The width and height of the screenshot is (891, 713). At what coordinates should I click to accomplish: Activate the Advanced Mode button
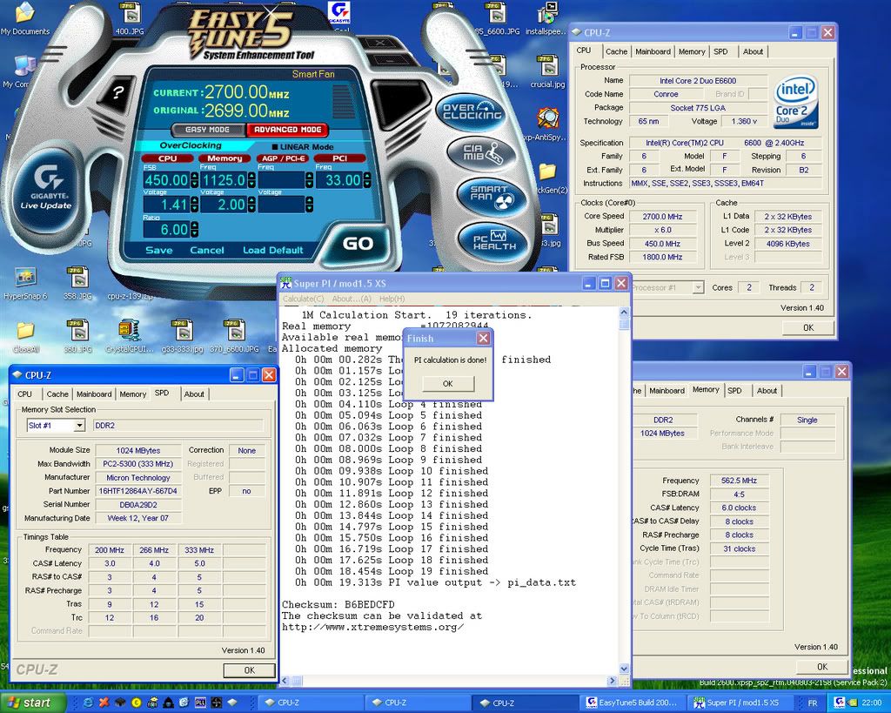286,130
